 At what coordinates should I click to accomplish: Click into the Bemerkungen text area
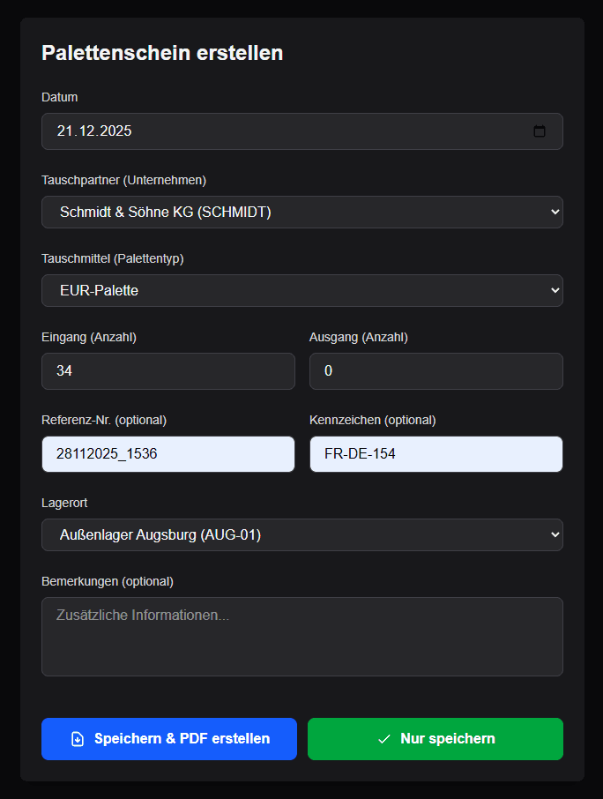pos(301,637)
